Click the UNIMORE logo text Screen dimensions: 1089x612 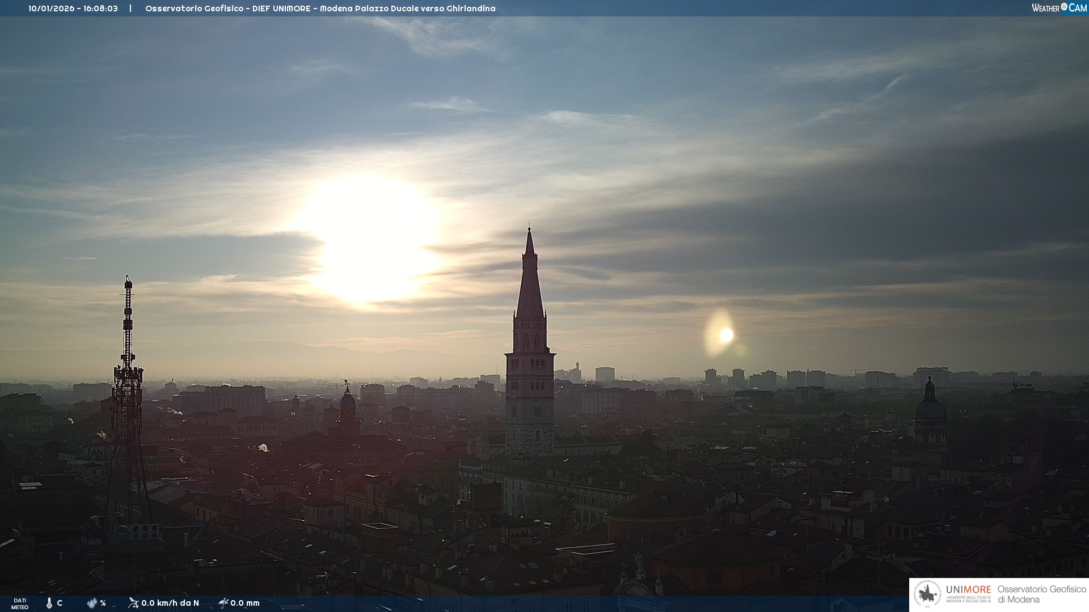[x=968, y=589]
